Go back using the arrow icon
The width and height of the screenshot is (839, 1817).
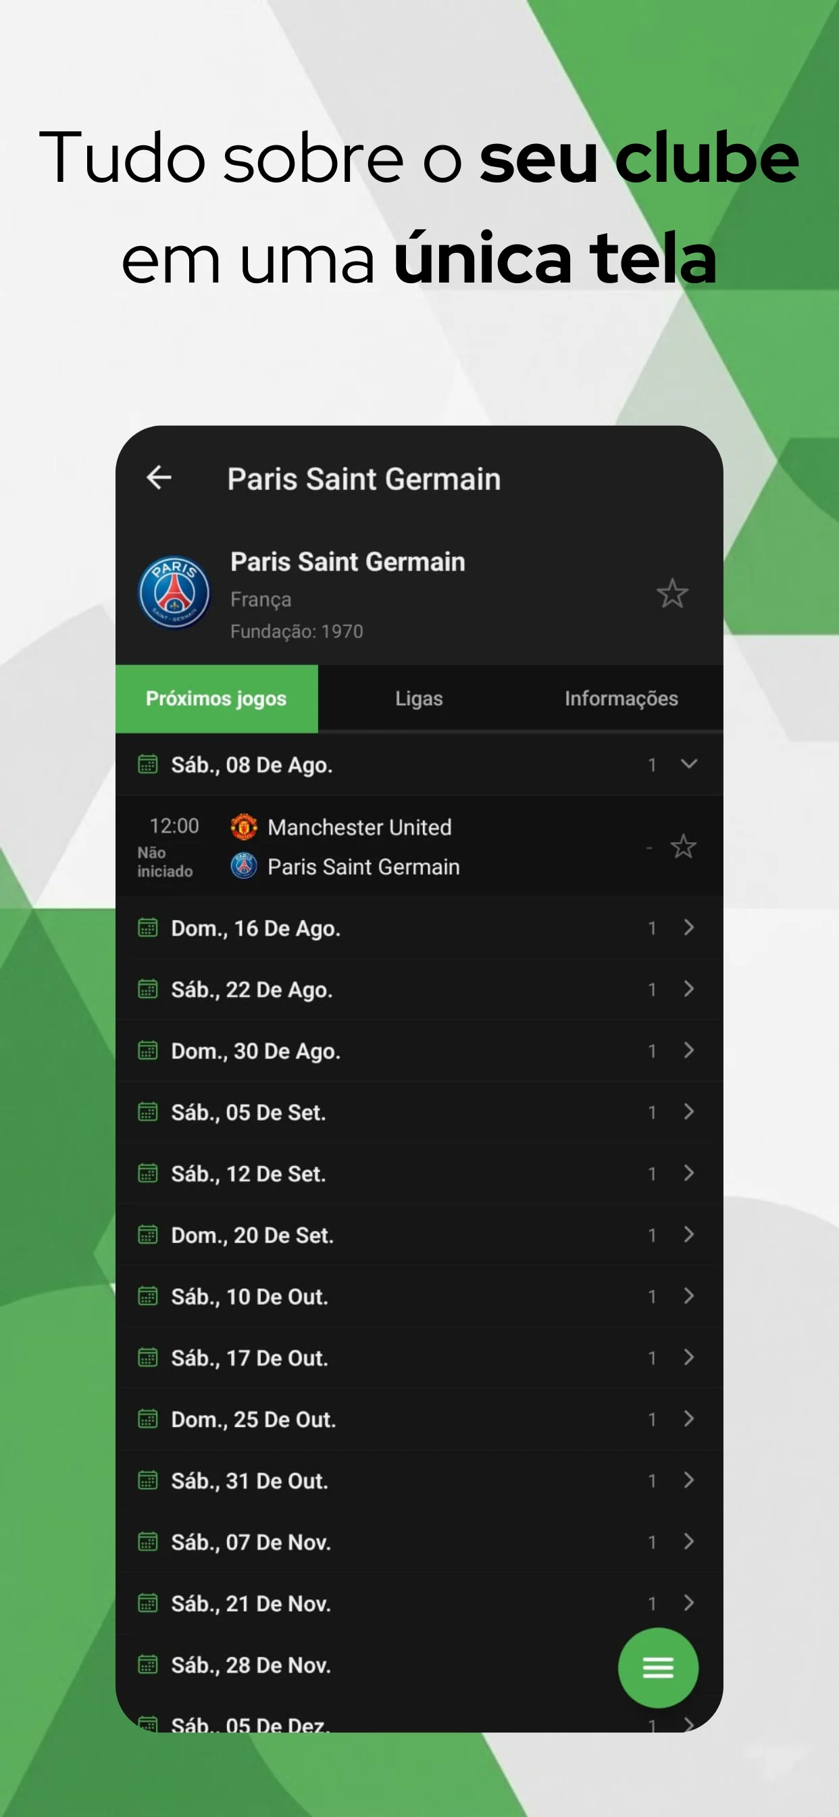click(x=159, y=477)
